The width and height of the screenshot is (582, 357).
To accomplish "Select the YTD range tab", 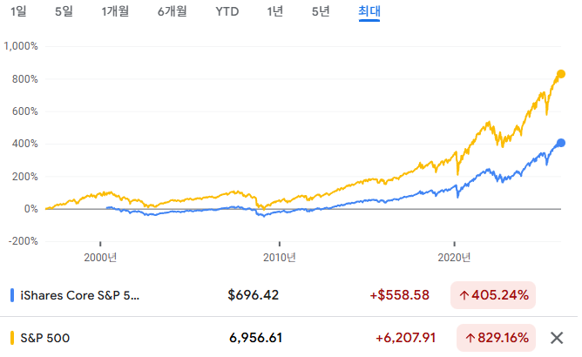I will 227,12.
